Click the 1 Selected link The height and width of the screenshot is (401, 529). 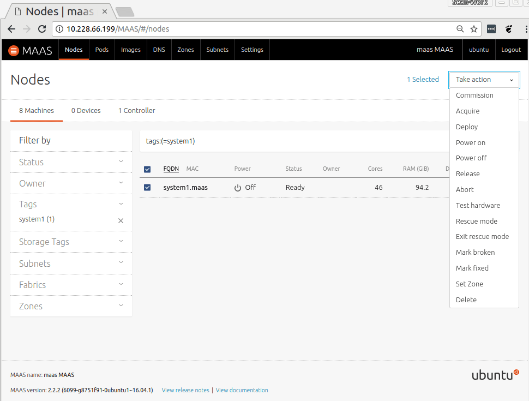click(423, 80)
